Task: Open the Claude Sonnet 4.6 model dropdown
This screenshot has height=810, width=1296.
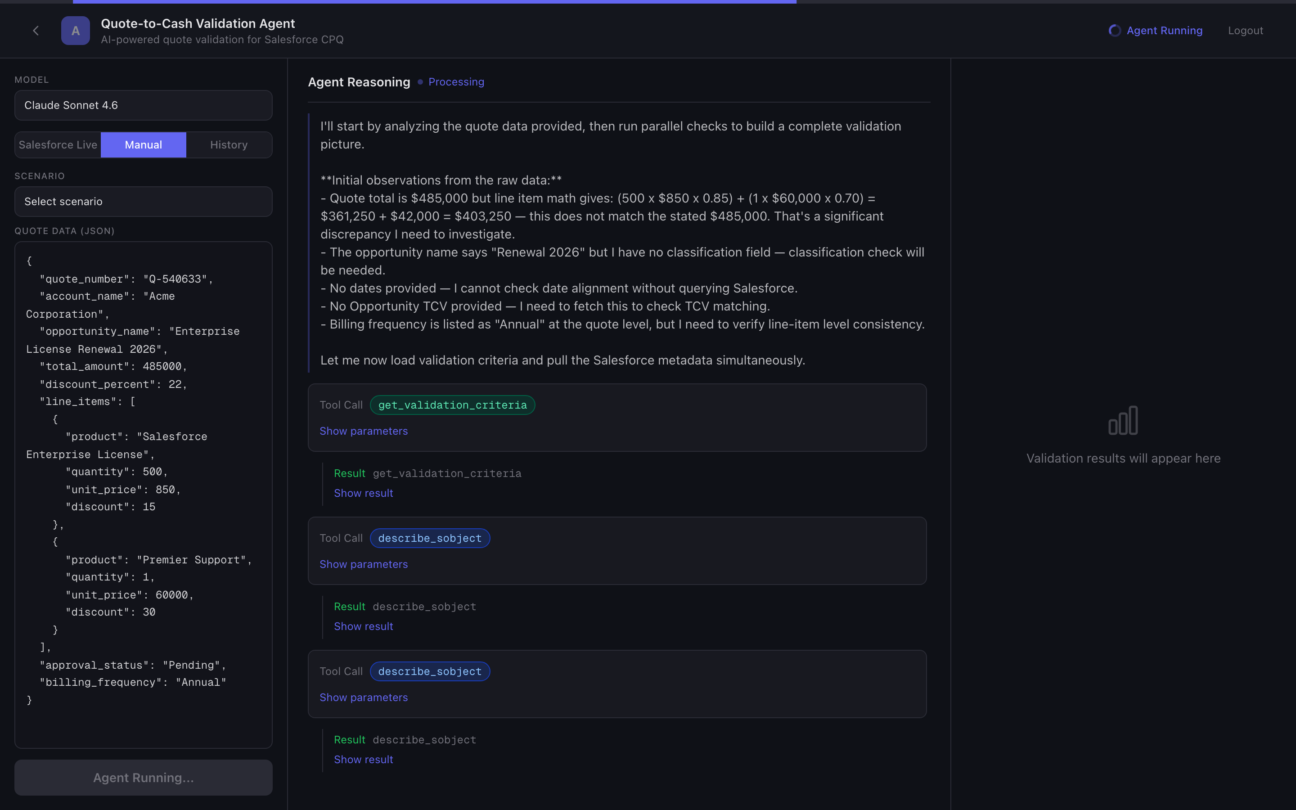Action: click(143, 105)
